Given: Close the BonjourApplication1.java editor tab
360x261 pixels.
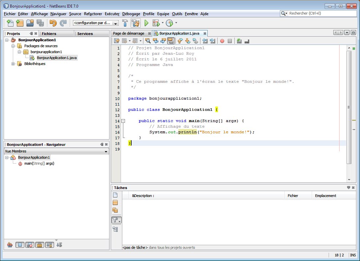Looking at the screenshot, I should coord(205,34).
